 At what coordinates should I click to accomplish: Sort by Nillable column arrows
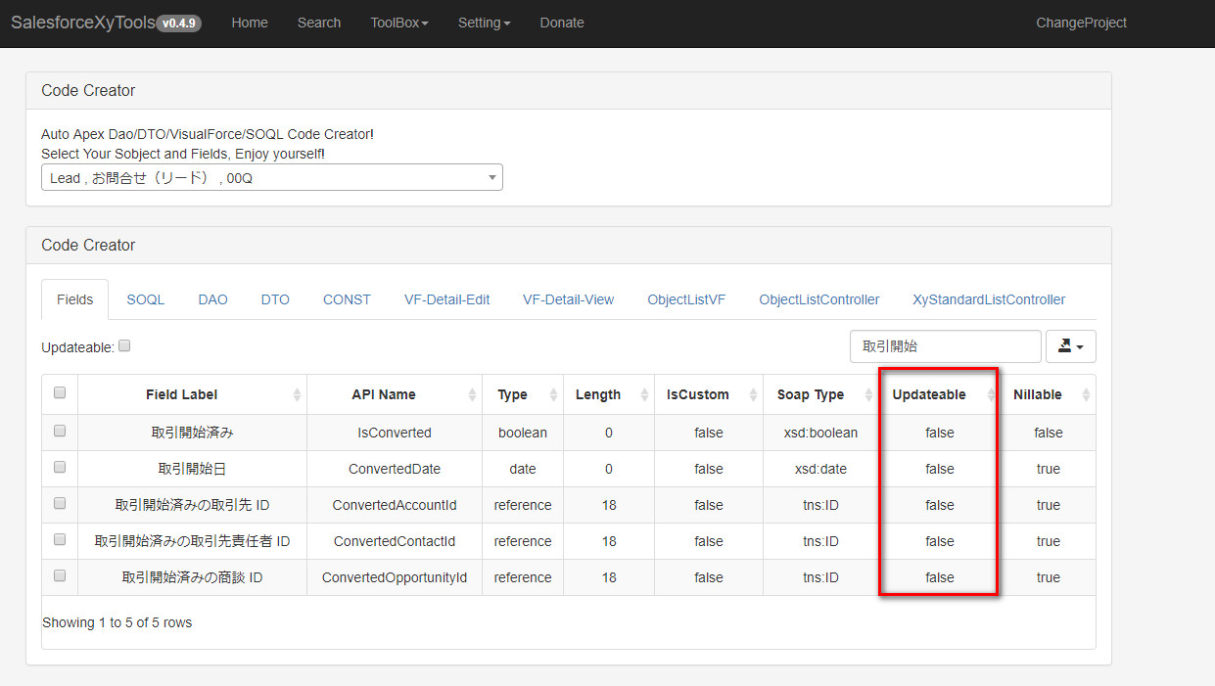pyautogui.click(x=1086, y=394)
